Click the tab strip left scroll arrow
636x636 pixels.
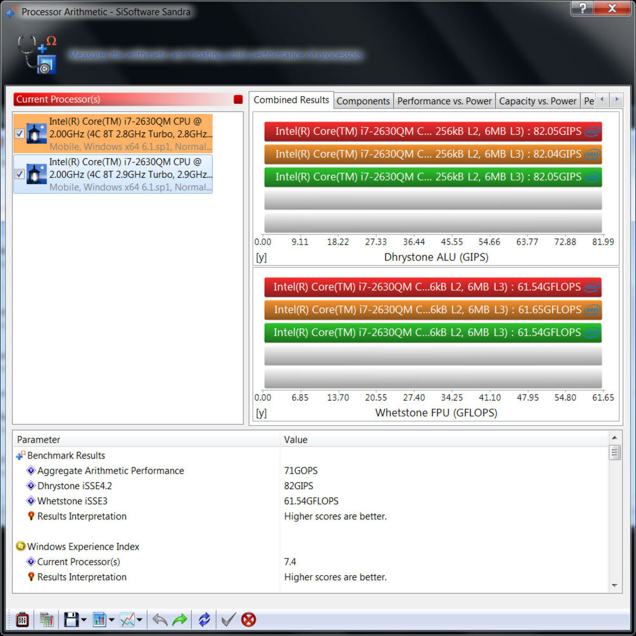pos(602,99)
